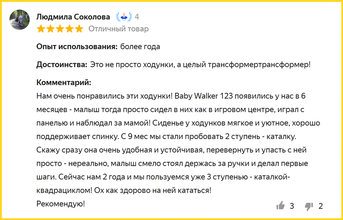The width and height of the screenshot is (343, 220).
Task: Click the "Опыт использования:" label
Action: [77, 47]
